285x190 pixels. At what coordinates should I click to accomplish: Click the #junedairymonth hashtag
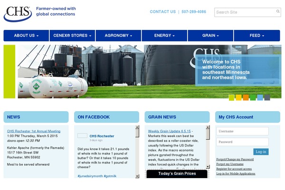point(90,176)
